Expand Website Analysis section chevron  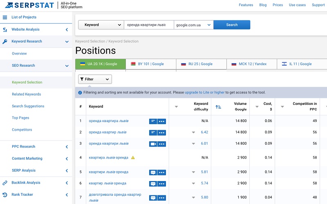pyautogui.click(x=67, y=29)
